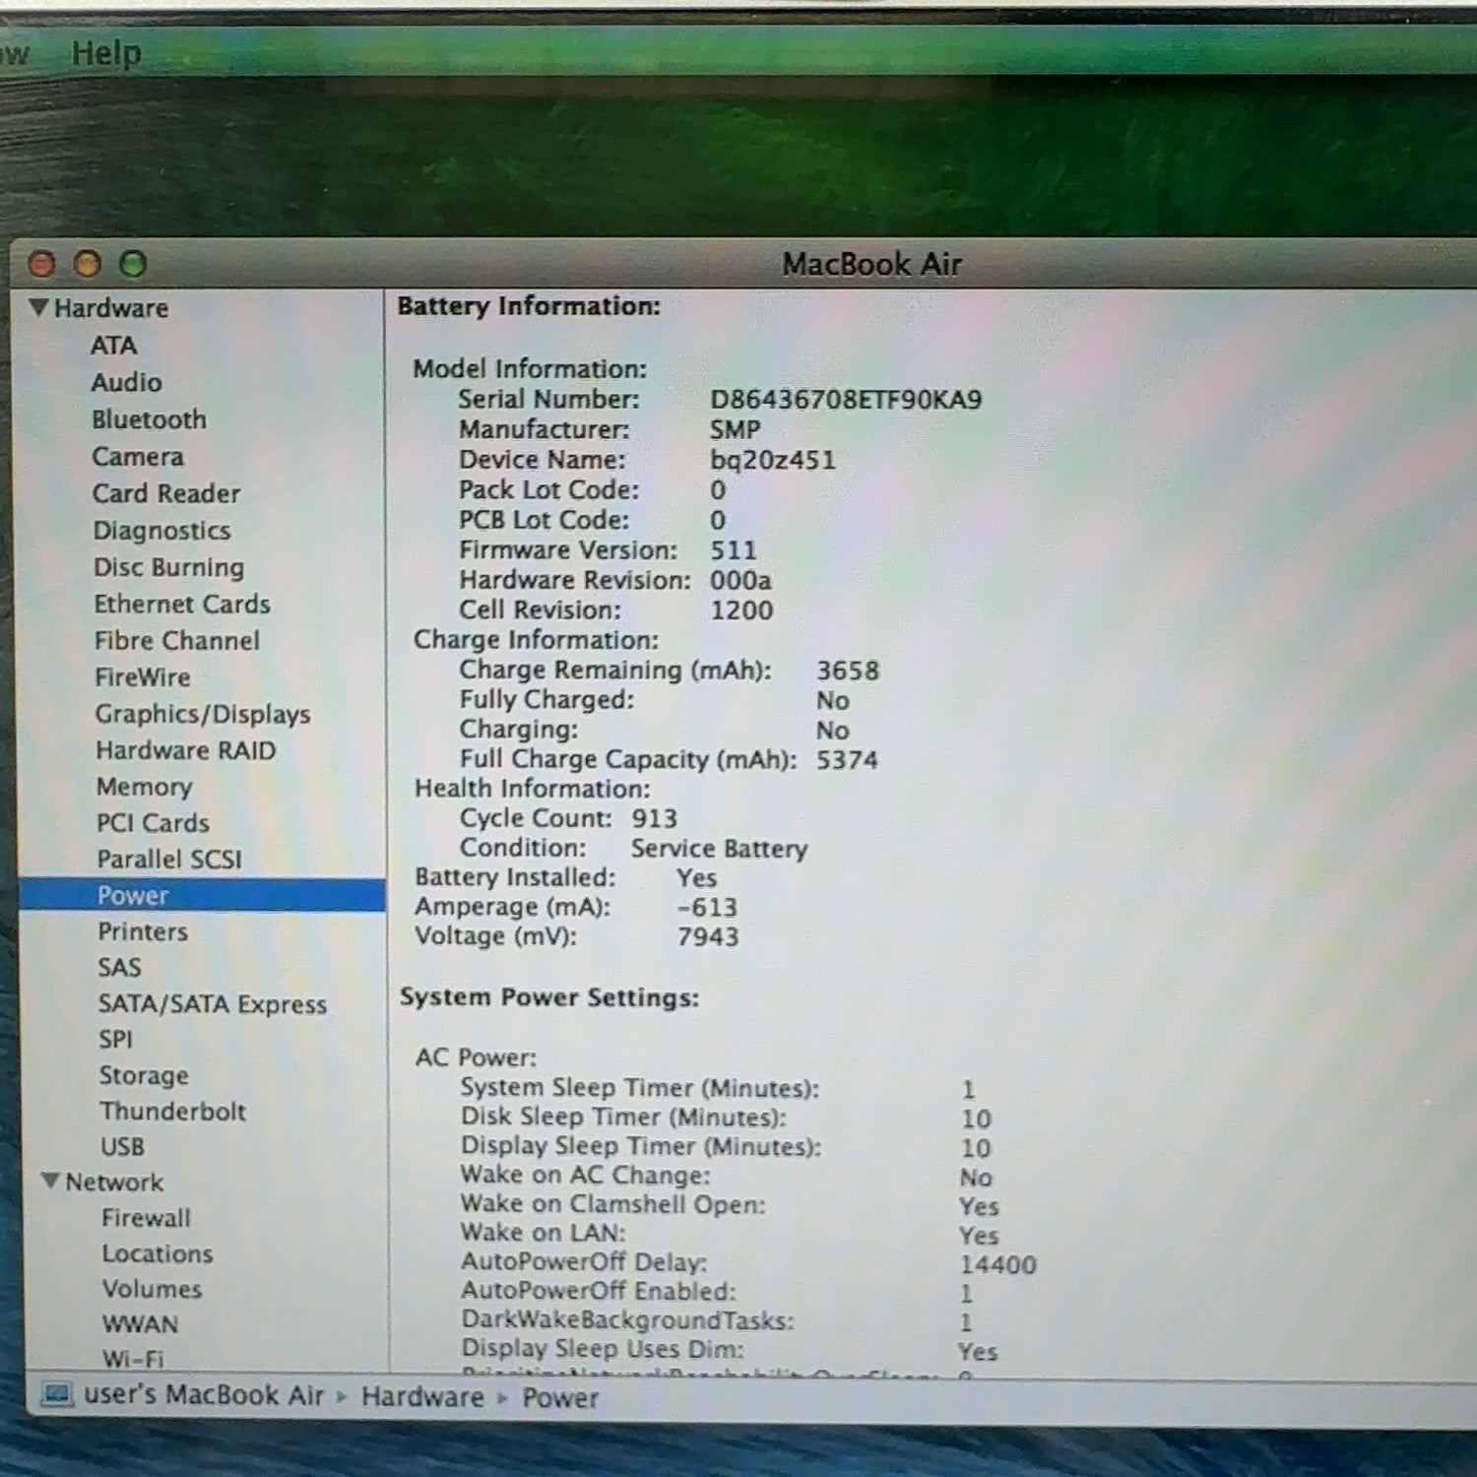Click the Display Sleep Uses Dim label
Screen dimensions: 1477x1477
click(x=603, y=1349)
